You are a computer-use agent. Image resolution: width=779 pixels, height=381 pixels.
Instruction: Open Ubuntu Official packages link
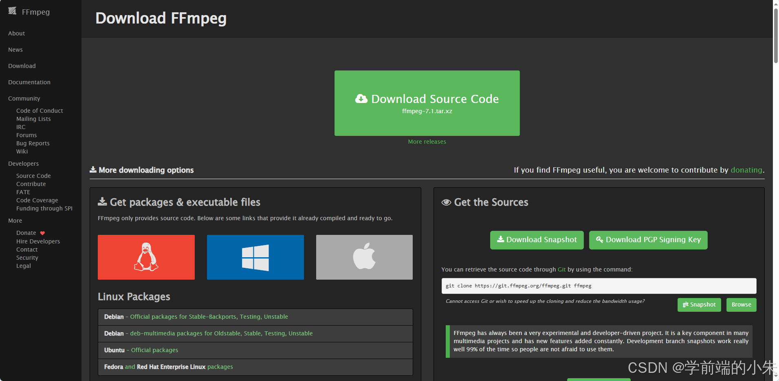click(255, 350)
